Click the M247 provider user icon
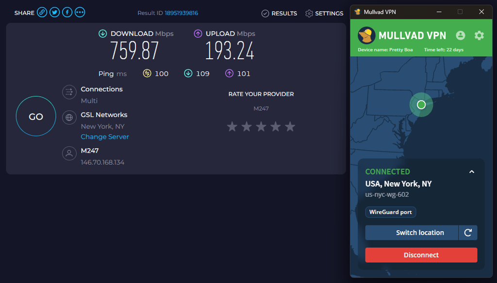This screenshot has height=283, width=497. pyautogui.click(x=69, y=154)
